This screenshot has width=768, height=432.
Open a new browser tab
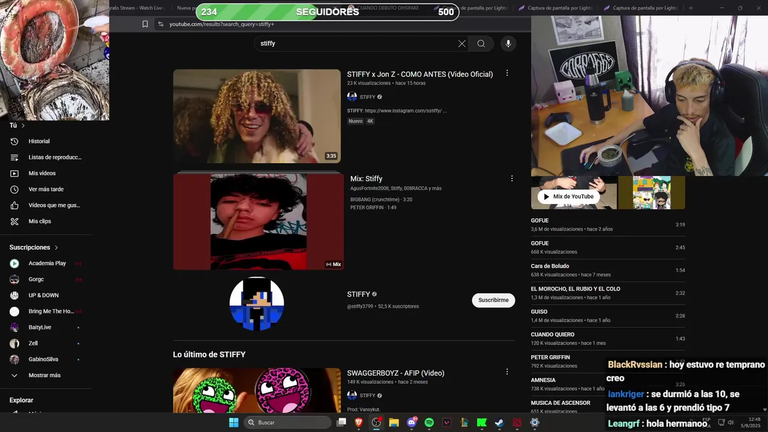(x=691, y=8)
